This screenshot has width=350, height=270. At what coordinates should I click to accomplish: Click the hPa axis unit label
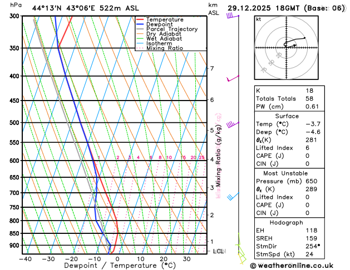coord(16,5)
